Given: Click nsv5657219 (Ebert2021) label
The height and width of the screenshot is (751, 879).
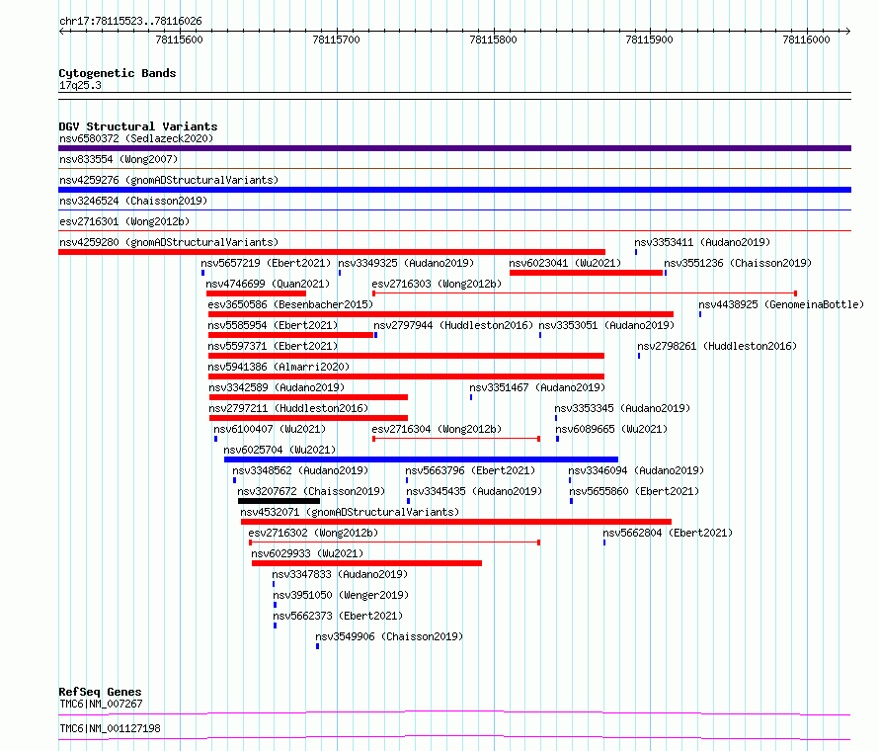Looking at the screenshot, I should click(x=266, y=263).
